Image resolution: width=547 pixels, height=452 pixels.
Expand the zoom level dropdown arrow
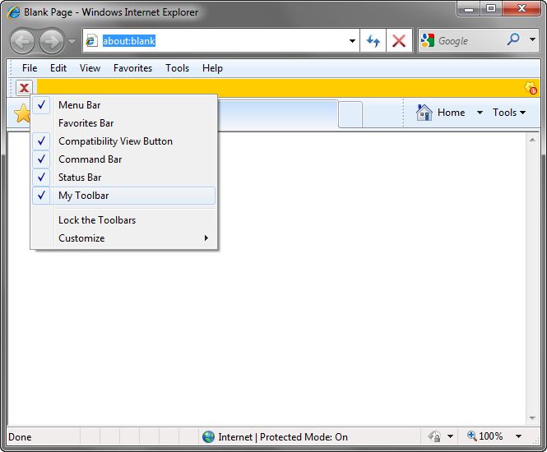click(518, 436)
